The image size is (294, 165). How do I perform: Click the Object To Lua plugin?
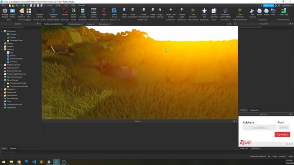(x=114, y=13)
